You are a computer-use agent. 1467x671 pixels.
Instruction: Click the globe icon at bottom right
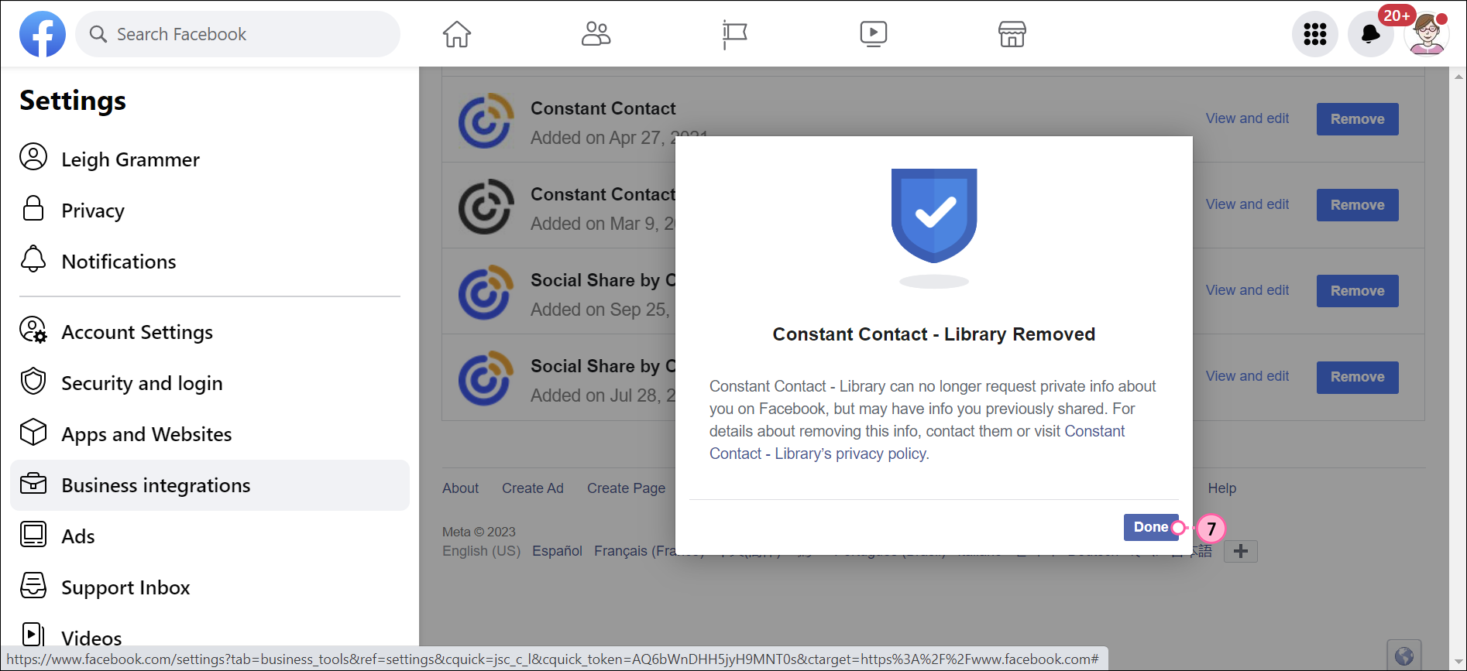[1404, 656]
